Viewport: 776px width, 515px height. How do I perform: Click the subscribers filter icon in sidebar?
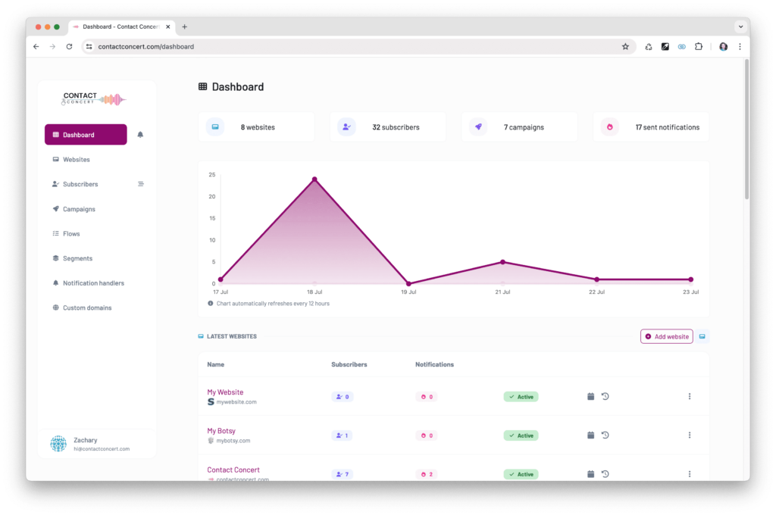[140, 183]
